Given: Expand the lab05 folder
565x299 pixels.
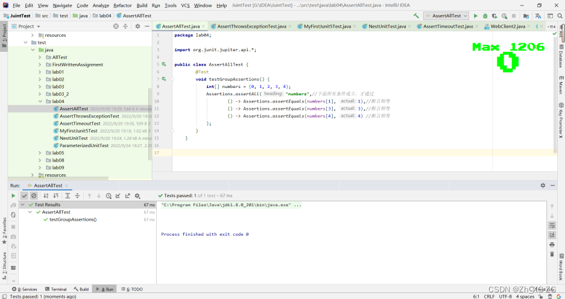Looking at the screenshot, I should point(40,153).
